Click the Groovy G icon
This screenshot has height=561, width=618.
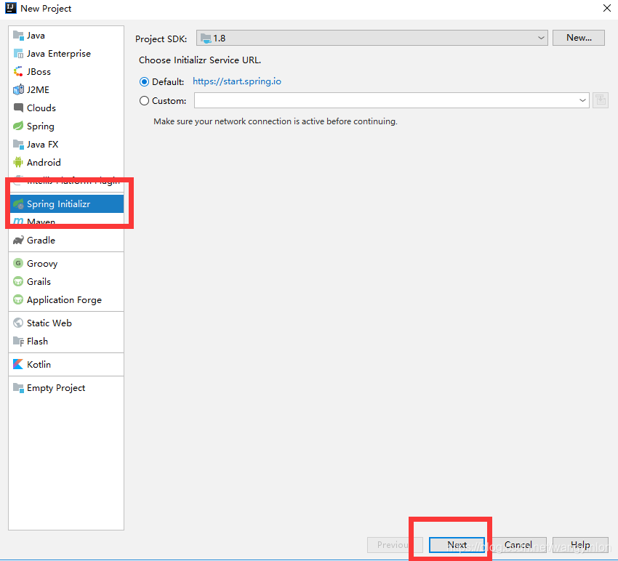pyautogui.click(x=18, y=263)
